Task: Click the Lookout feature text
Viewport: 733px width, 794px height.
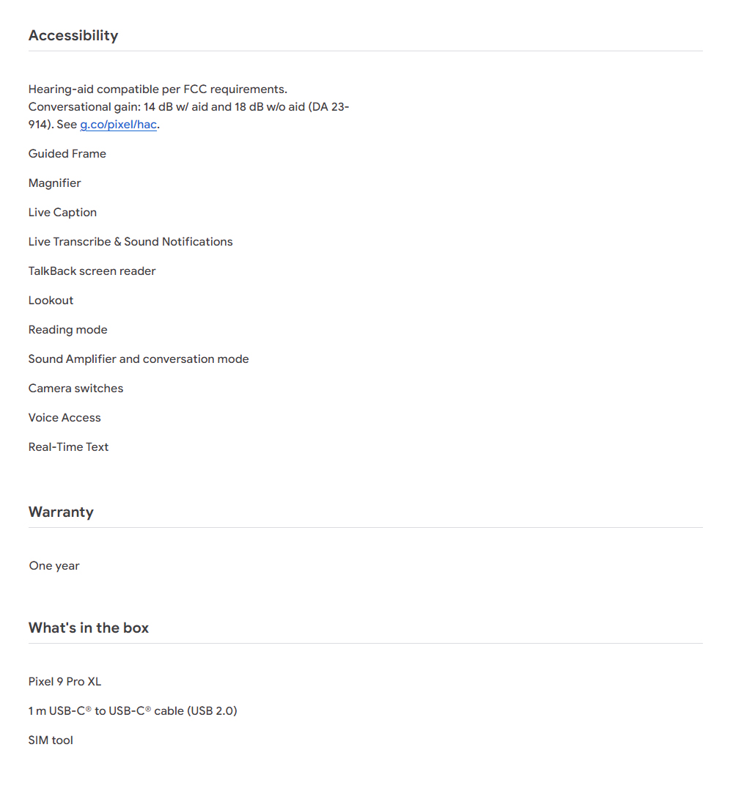Action: [x=51, y=301]
